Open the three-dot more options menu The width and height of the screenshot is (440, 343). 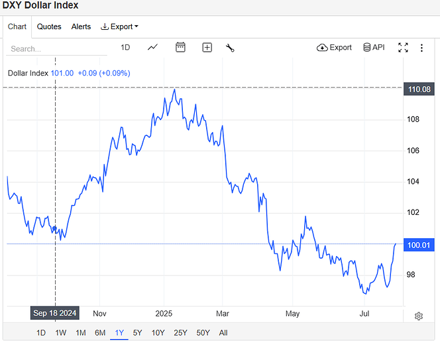coord(422,47)
